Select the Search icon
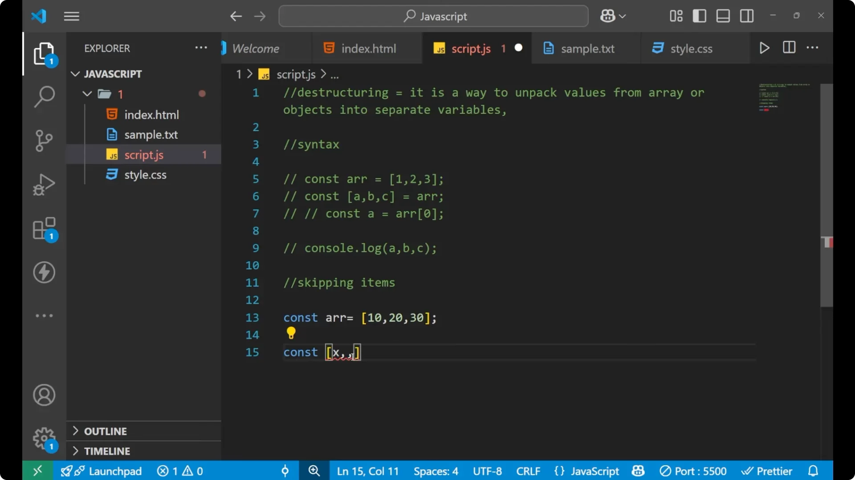855x480 pixels. [x=44, y=96]
